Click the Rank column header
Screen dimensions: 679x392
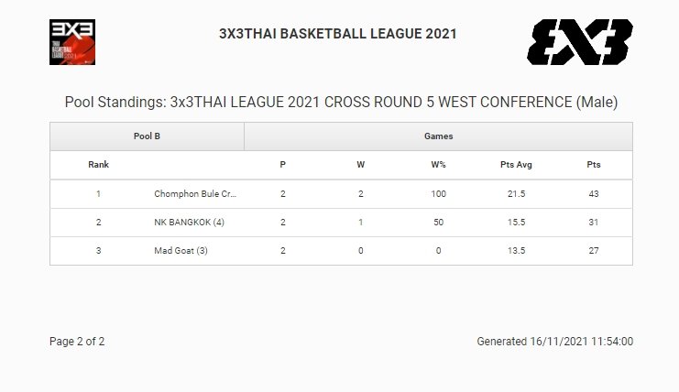point(98,165)
